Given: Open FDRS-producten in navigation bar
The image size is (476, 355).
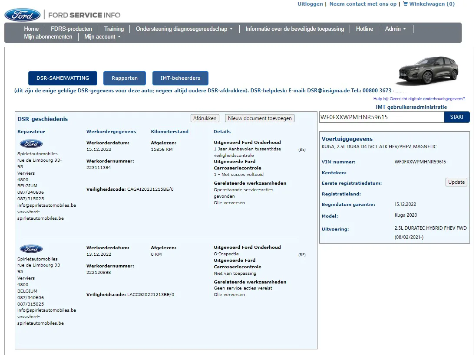Looking at the screenshot, I should 71,29.
